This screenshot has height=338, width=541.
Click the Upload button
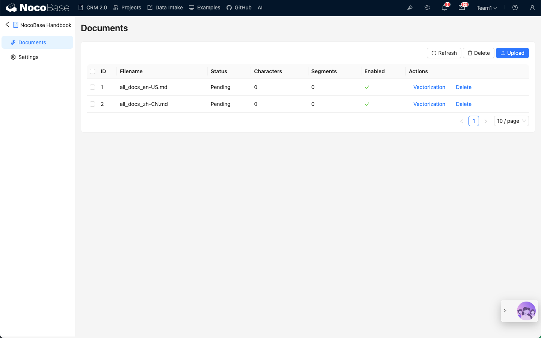tap(512, 53)
